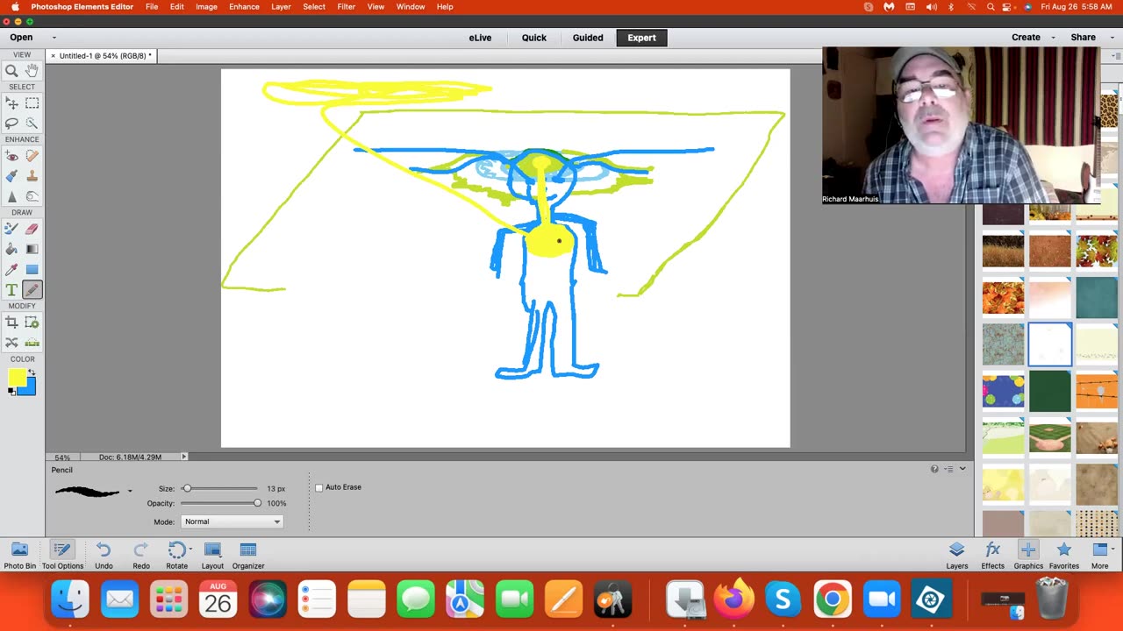Click the Open button

21,38
